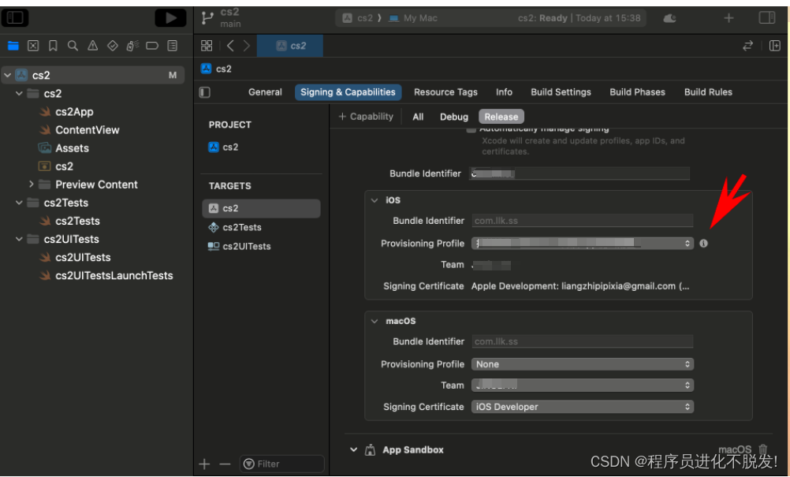Open the Bookmark navigator
Image resolution: width=790 pixels, height=477 pixels.
[x=53, y=46]
